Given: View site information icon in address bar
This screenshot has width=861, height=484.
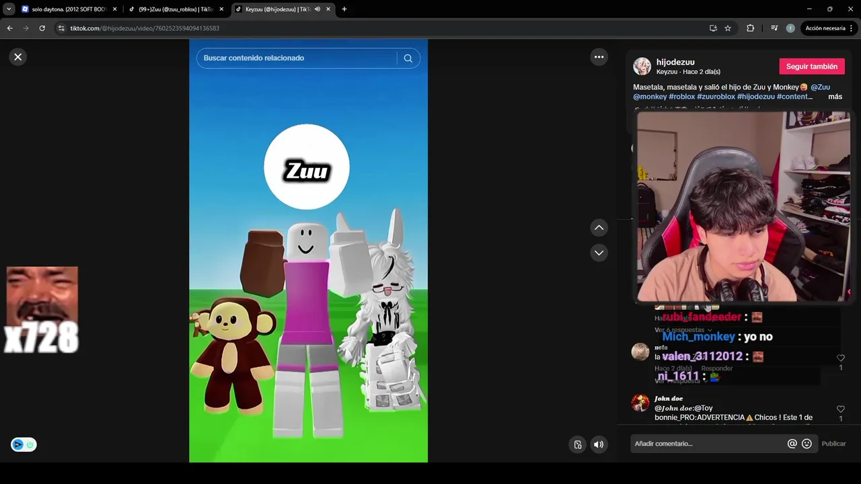Looking at the screenshot, I should pyautogui.click(x=61, y=28).
